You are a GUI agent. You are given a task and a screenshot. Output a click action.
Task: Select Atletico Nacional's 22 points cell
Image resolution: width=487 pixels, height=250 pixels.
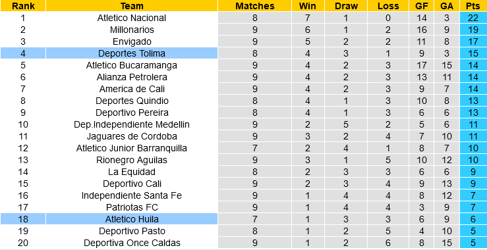pyautogui.click(x=473, y=18)
